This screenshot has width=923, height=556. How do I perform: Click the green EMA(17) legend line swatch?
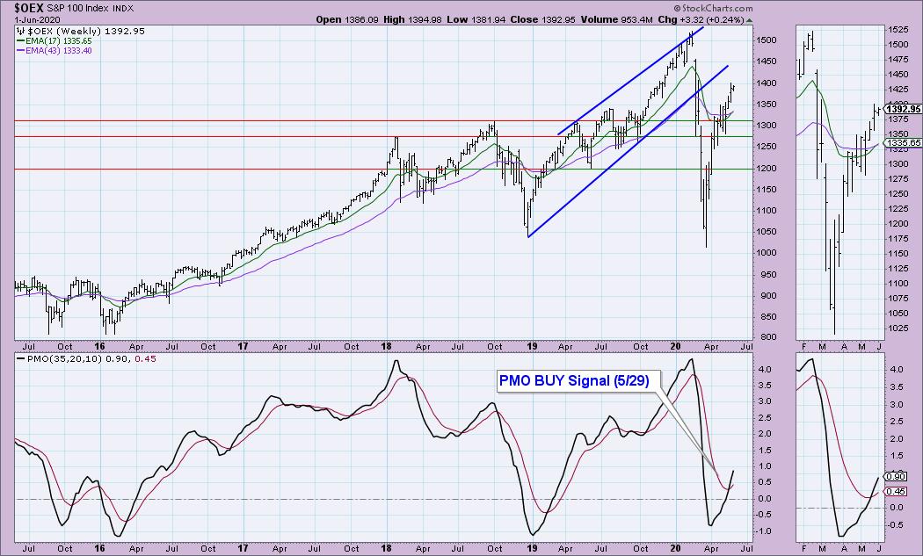coord(21,41)
